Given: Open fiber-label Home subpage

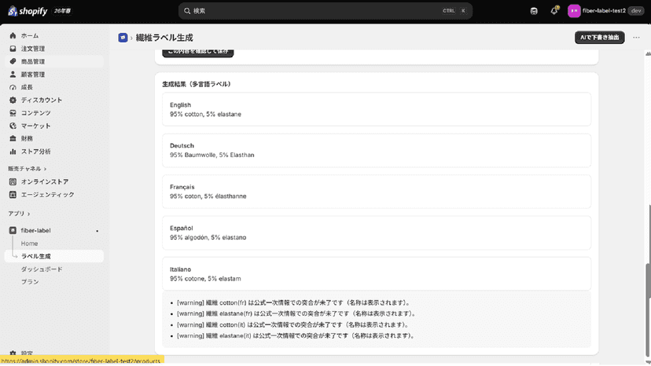Looking at the screenshot, I should coord(29,243).
